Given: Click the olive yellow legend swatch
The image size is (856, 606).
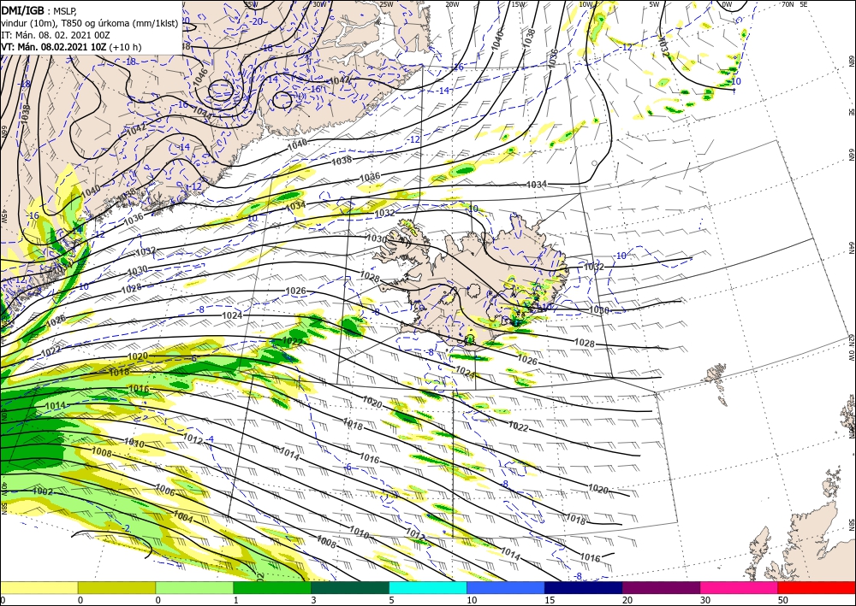Looking at the screenshot, I should [x=116, y=588].
